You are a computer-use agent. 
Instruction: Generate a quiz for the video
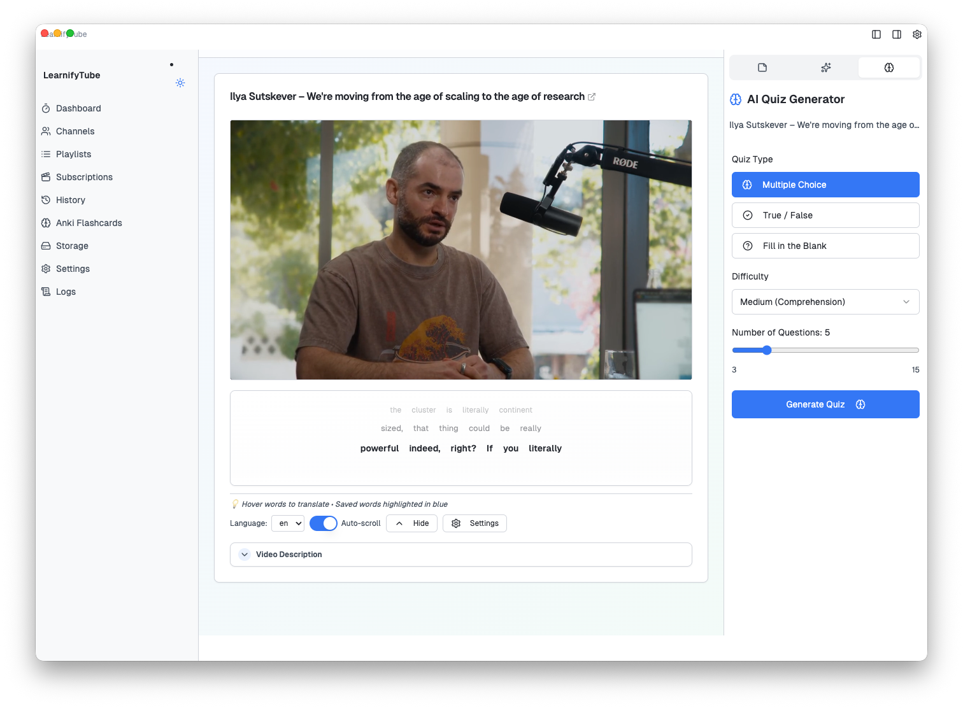(x=825, y=404)
